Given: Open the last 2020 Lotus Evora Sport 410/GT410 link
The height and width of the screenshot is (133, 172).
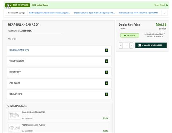Looking at the screenshot, I should tap(138, 13).
